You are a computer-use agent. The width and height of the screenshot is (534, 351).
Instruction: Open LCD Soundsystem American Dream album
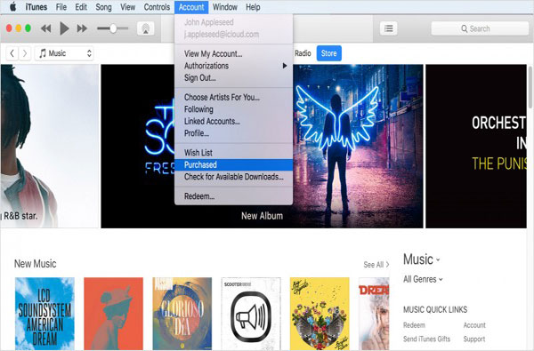coord(44,314)
